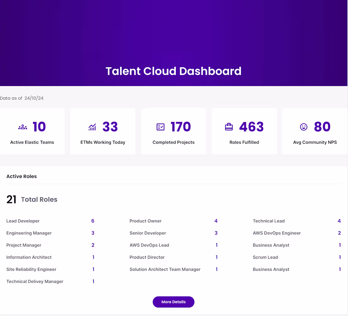Click the Technical Lead role
The height and width of the screenshot is (316, 348).
coord(269,221)
